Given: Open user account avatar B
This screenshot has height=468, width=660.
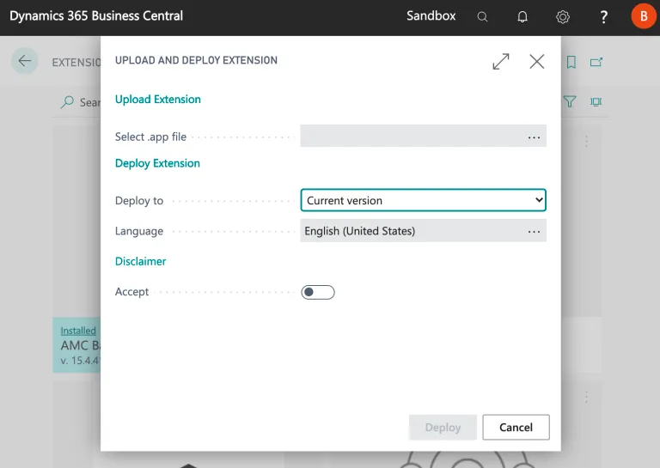Looking at the screenshot, I should point(644,16).
